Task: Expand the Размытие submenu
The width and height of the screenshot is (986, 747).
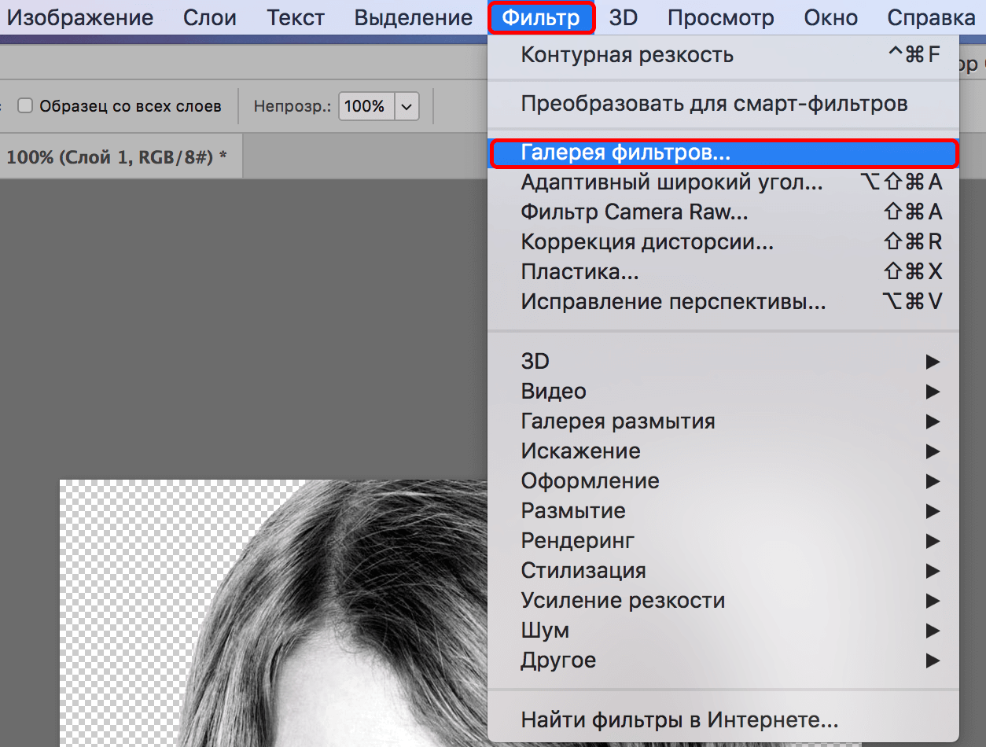Action: 572,511
